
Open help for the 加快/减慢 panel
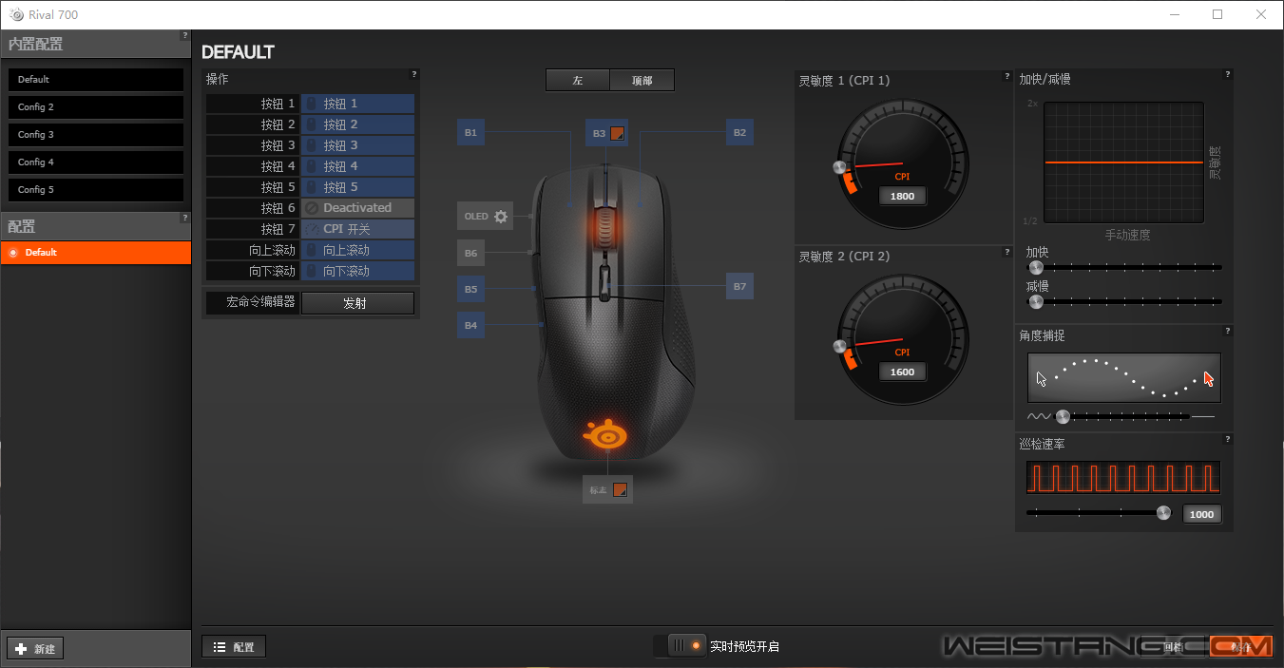pyautogui.click(x=1228, y=74)
